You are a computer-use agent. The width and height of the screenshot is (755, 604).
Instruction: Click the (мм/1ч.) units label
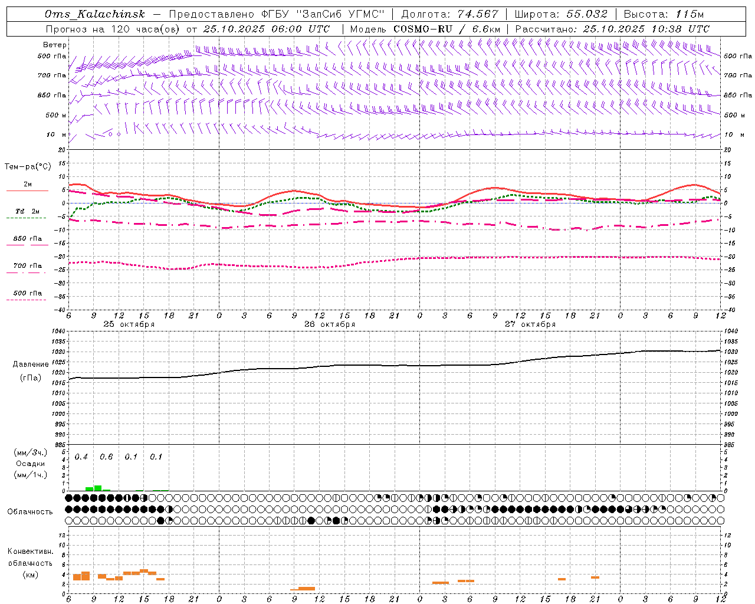pyautogui.click(x=30, y=475)
